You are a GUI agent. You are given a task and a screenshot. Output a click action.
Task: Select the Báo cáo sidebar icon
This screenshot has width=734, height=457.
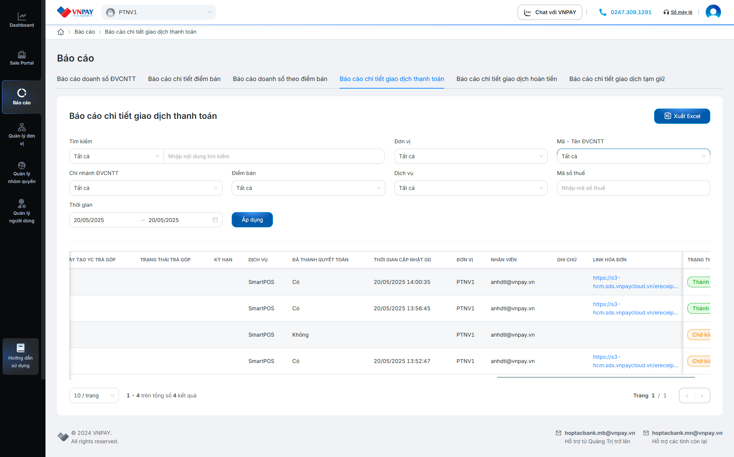tap(22, 93)
